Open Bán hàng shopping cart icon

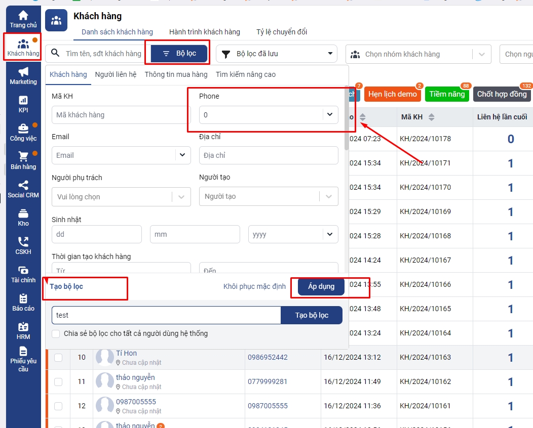pos(23,157)
